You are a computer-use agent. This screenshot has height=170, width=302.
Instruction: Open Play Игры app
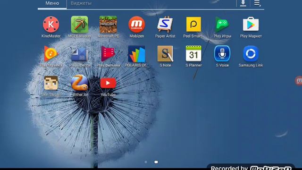pyautogui.click(x=222, y=25)
